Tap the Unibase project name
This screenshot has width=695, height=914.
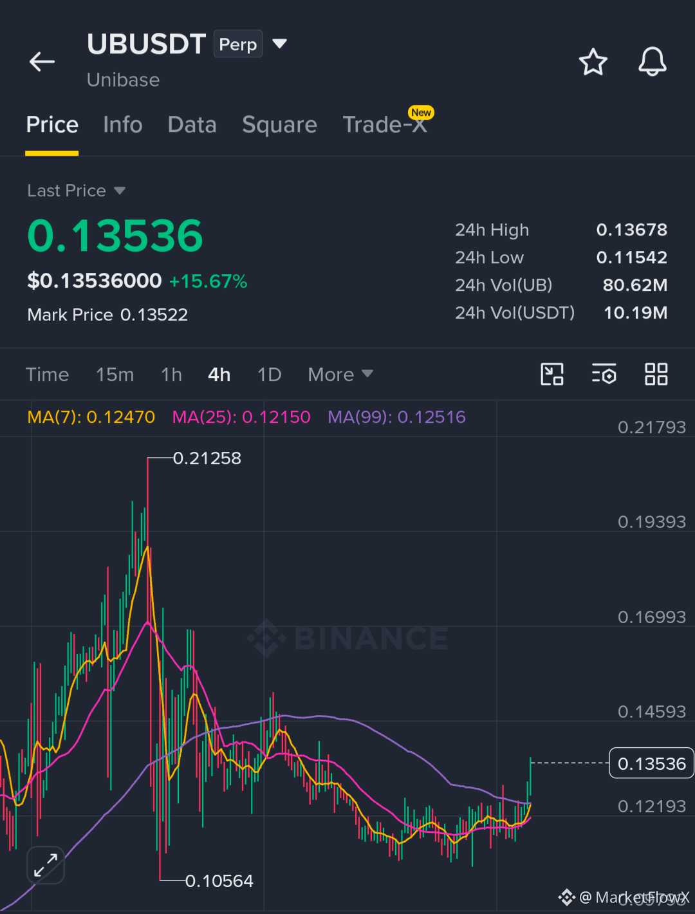(123, 80)
